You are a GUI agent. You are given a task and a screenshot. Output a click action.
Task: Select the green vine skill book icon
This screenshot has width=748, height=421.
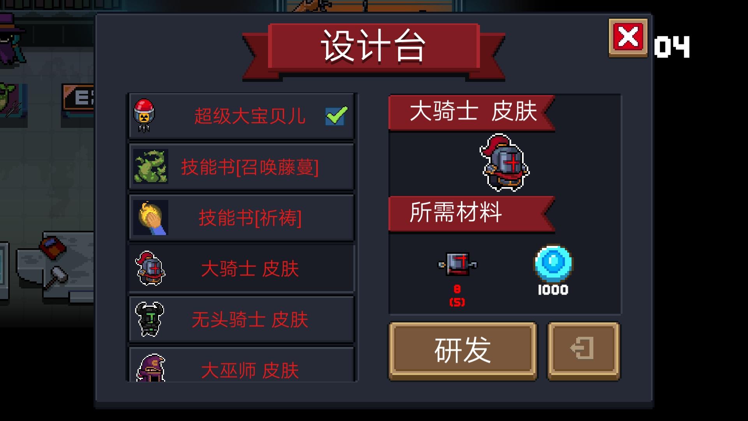[x=151, y=166]
